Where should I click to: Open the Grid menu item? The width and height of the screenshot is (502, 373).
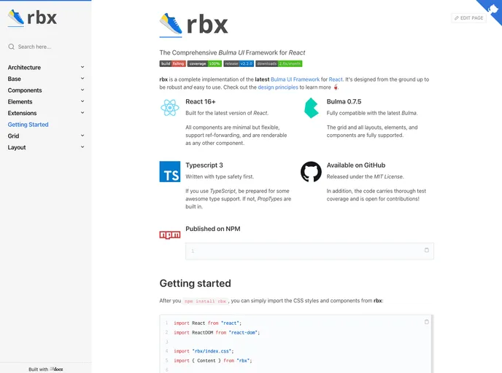click(x=13, y=136)
